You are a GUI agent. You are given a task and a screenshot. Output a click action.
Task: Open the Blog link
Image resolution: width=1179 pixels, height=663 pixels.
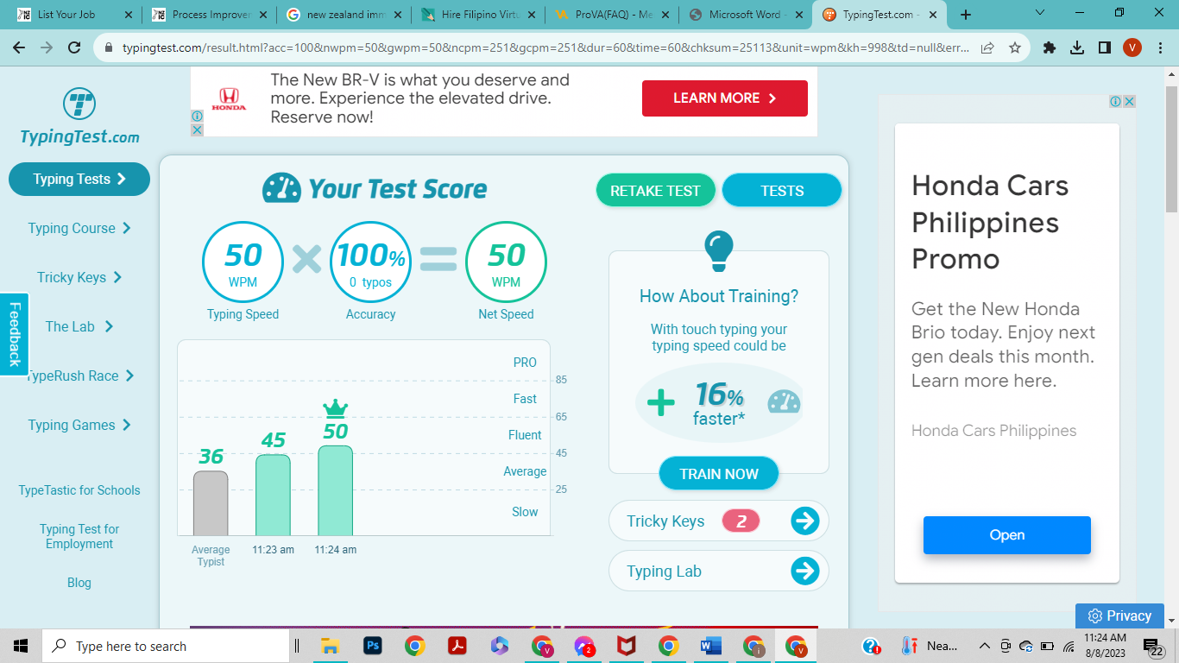[x=79, y=583]
